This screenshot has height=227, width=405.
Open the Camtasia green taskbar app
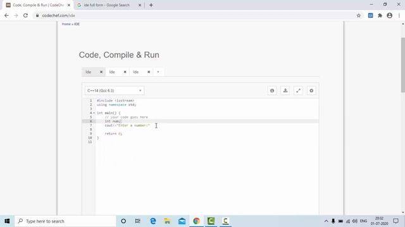point(211,221)
